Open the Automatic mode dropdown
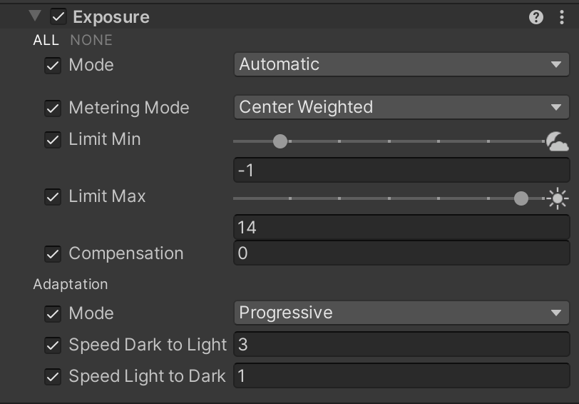Screen dimensions: 579x404 click(401, 64)
